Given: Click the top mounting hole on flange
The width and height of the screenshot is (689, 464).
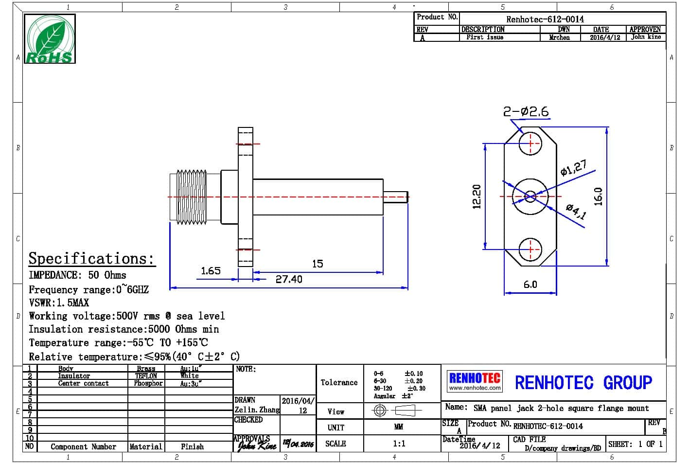Looking at the screenshot, I should pyautogui.click(x=530, y=143).
